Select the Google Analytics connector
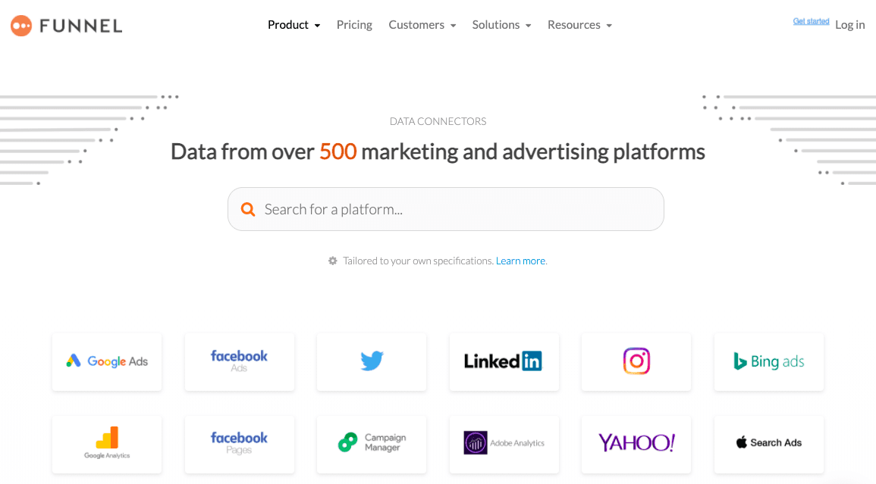The image size is (876, 484). (x=106, y=444)
